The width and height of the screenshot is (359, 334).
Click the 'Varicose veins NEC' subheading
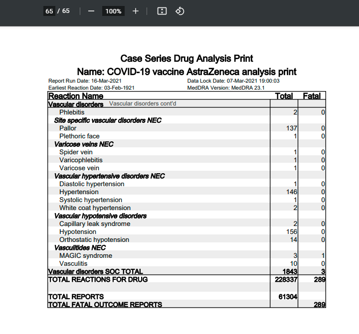84,144
